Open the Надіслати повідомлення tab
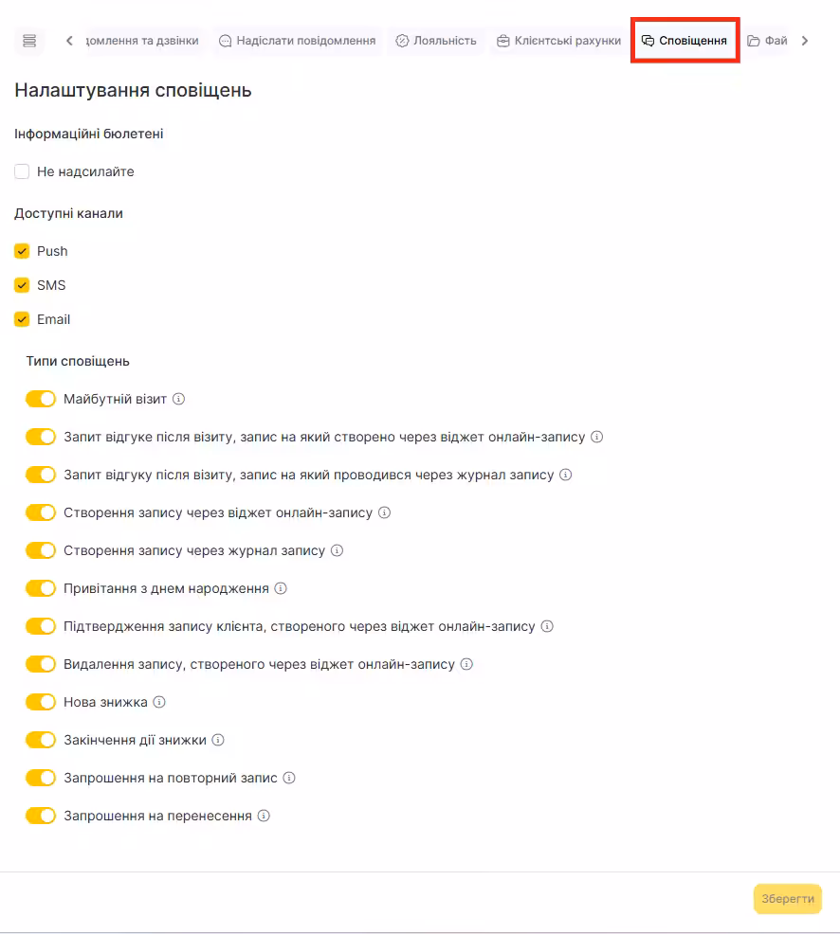This screenshot has height=934, width=840. click(297, 41)
